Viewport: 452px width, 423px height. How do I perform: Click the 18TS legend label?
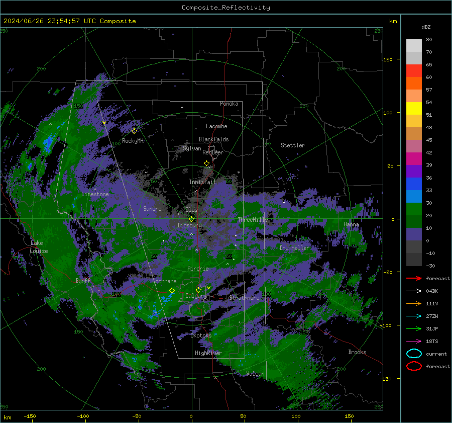click(432, 342)
